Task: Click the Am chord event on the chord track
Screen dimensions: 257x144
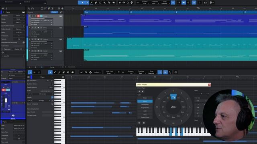Action: click(x=106, y=12)
